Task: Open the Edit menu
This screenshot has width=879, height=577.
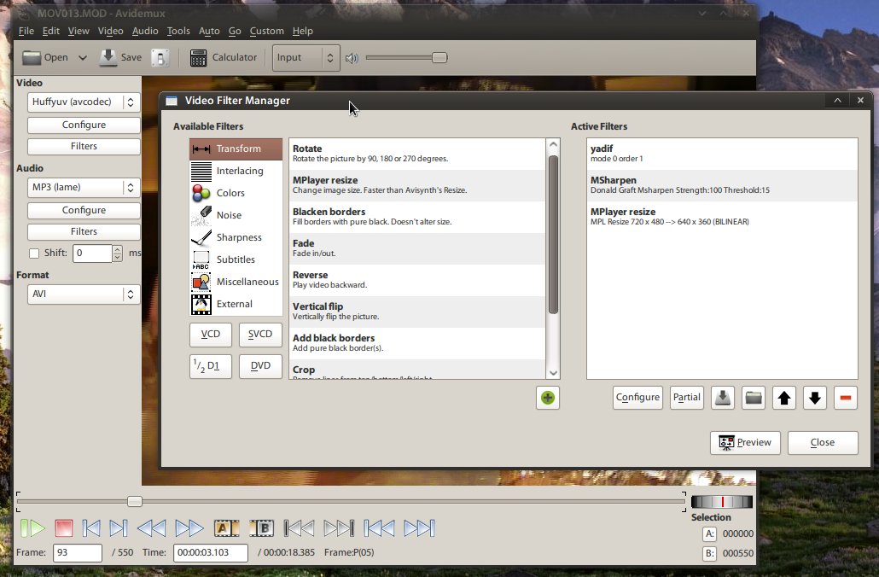Action: (x=50, y=31)
